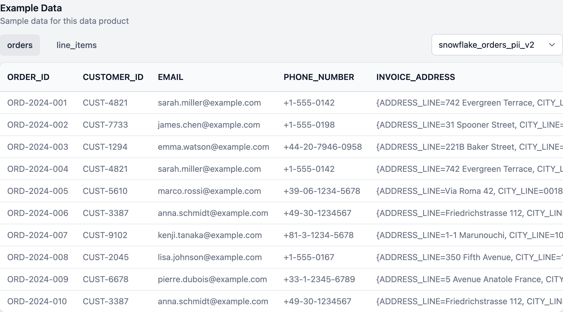Click customer CUST-9102 for kenji.tanaka
The image size is (563, 312).
(x=105, y=235)
